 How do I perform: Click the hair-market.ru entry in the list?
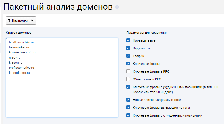(x=19, y=47)
